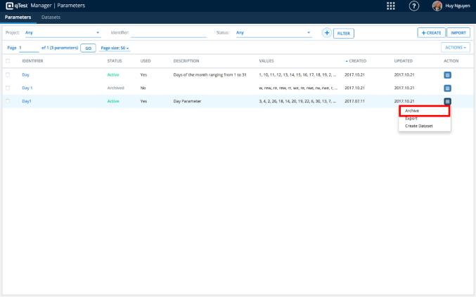
Task: Click the plus icon beside Filter
Action: 327,32
